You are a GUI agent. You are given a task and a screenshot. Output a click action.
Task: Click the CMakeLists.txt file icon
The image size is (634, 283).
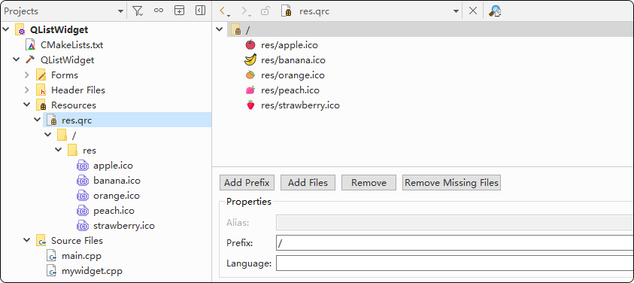click(x=30, y=44)
